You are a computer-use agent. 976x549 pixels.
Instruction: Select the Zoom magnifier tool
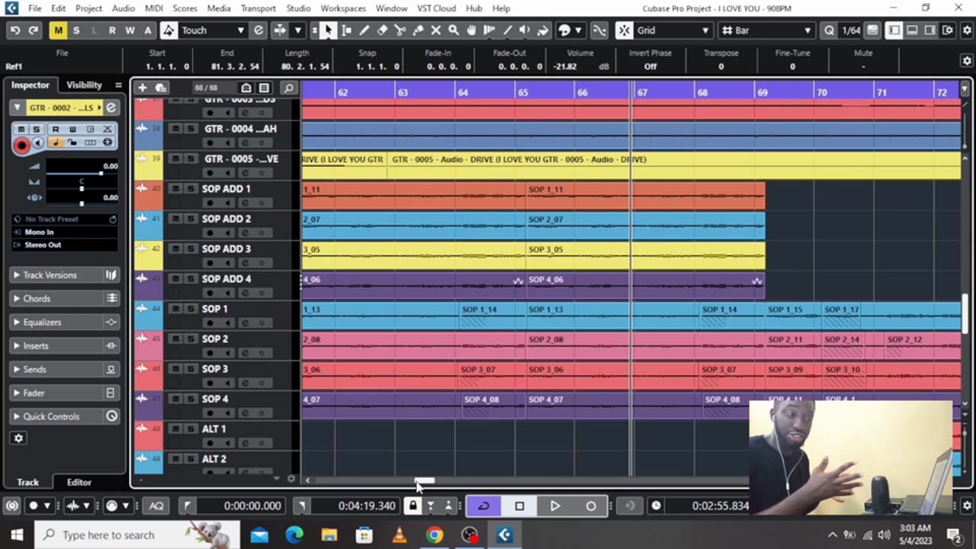[454, 30]
